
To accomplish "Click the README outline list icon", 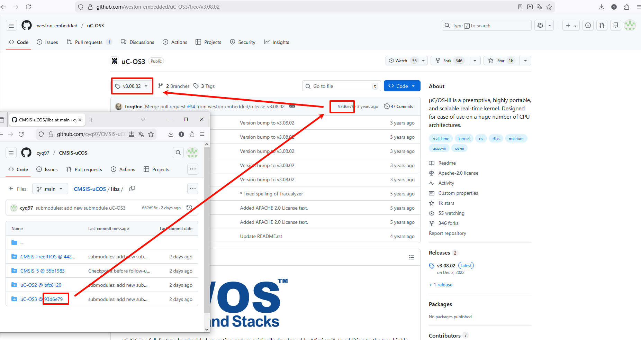I will [x=411, y=257].
